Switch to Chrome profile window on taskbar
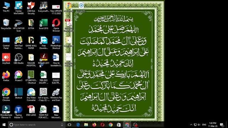 pos(127,125)
